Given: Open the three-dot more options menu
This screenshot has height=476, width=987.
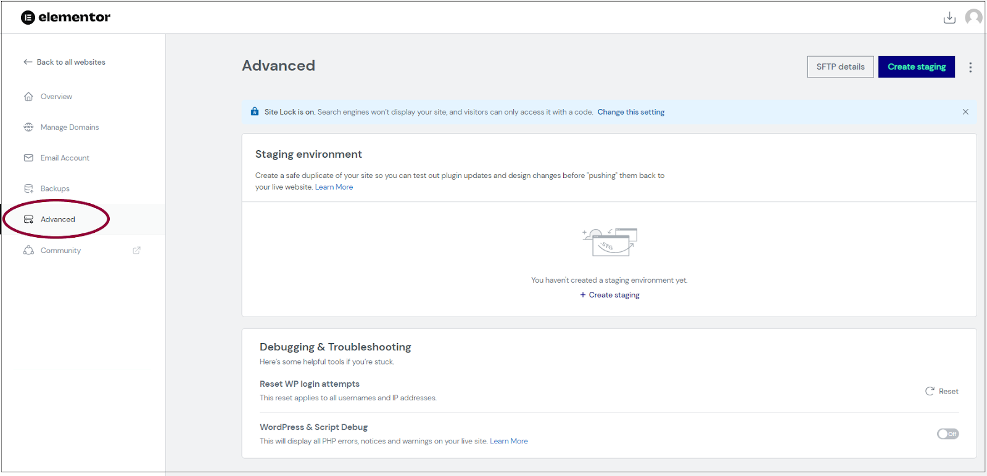Looking at the screenshot, I should (970, 67).
